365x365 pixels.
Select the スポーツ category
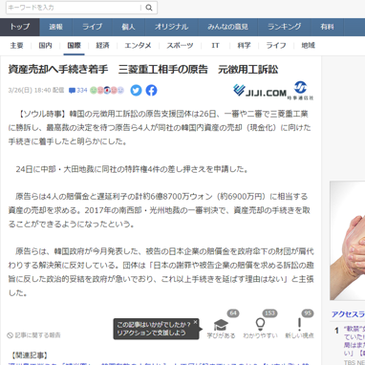[180, 46]
